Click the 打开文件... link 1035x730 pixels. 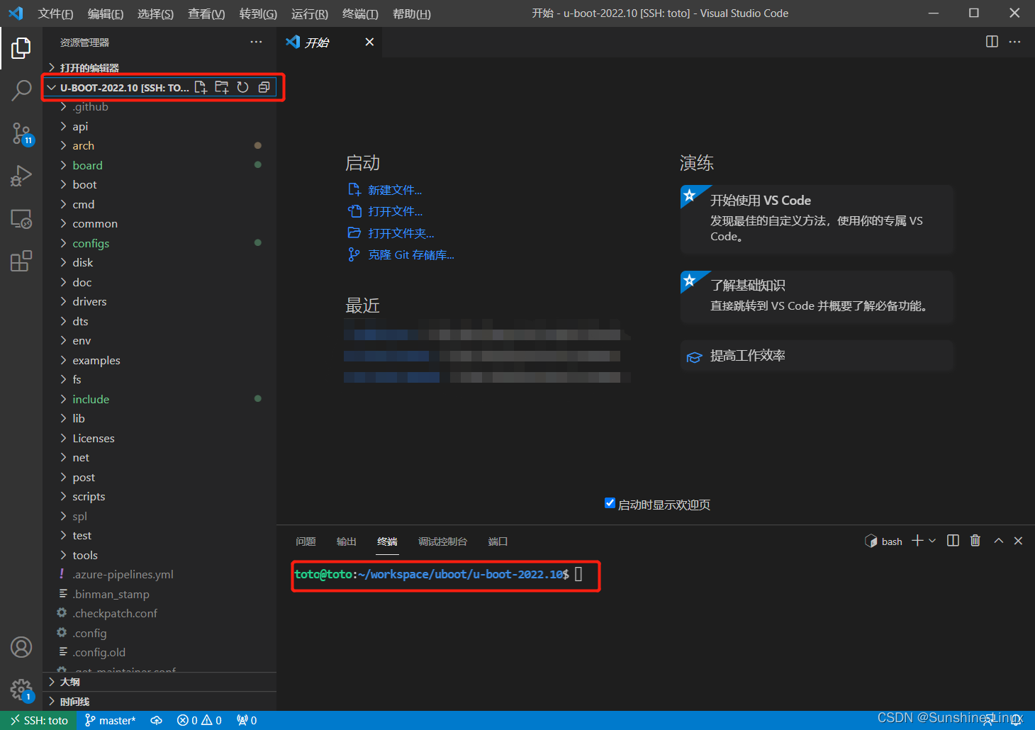(x=395, y=211)
